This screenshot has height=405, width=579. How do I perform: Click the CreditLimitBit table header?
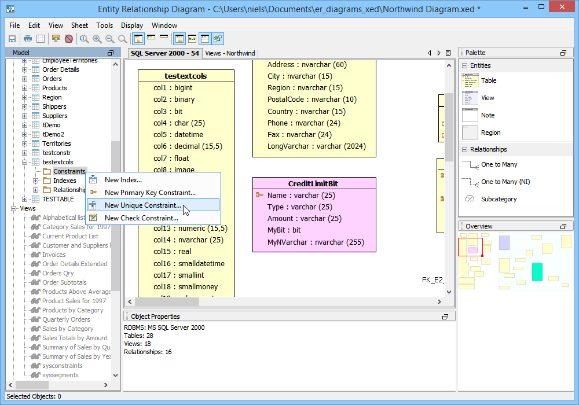pyautogui.click(x=313, y=183)
